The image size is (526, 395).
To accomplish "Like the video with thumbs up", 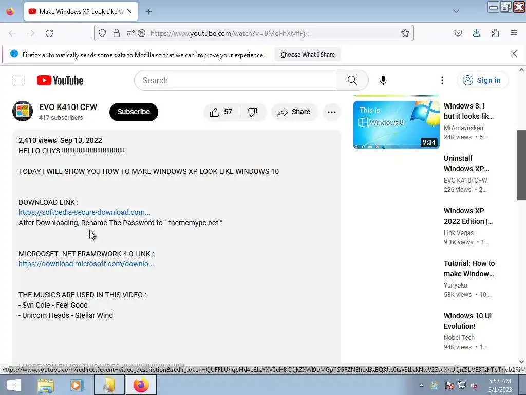I will pos(221,112).
